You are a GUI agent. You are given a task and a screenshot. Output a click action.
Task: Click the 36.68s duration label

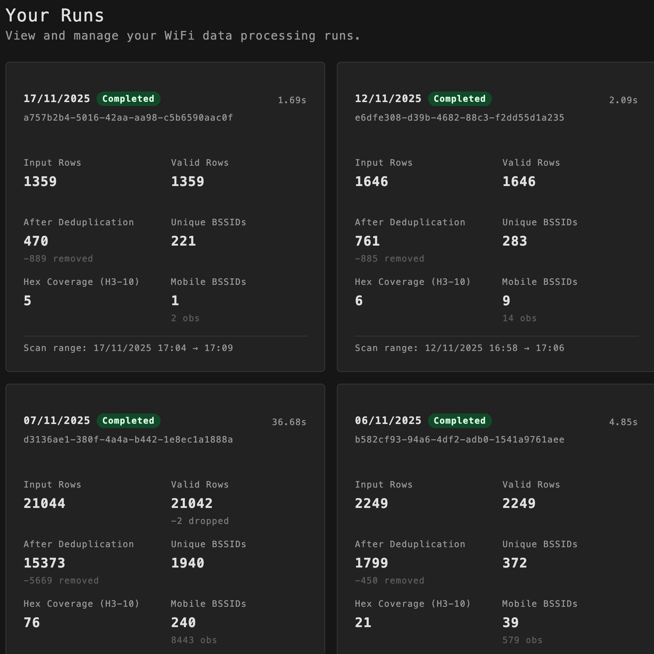[x=289, y=422]
